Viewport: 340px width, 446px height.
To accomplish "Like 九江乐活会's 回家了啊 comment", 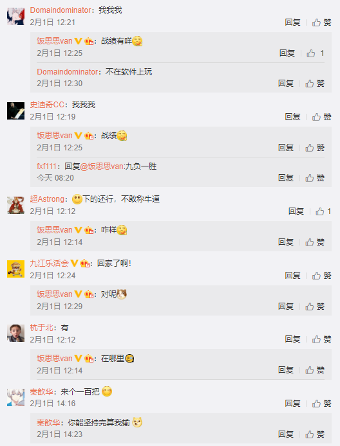I will click(321, 275).
